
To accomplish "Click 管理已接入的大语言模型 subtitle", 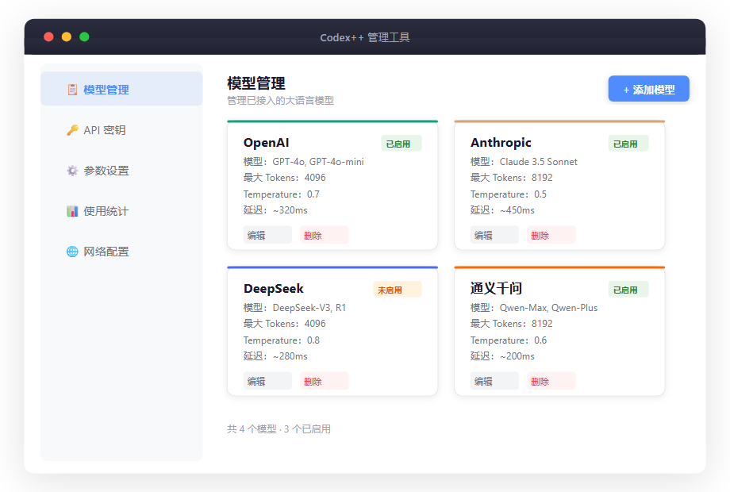I will click(x=281, y=101).
